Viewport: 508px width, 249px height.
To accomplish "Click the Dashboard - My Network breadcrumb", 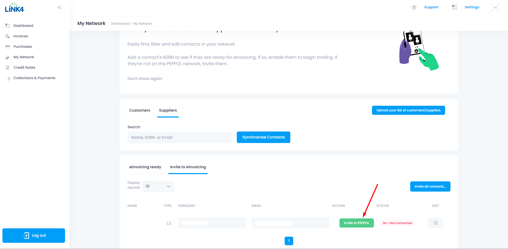I will pyautogui.click(x=131, y=24).
